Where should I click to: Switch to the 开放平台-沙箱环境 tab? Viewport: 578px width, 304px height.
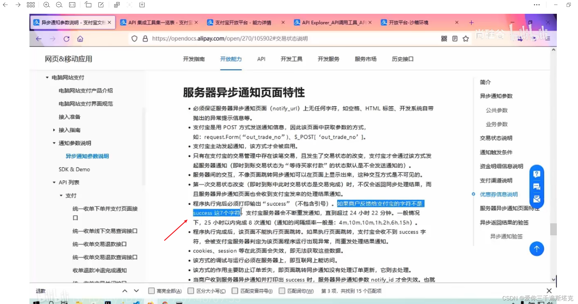pyautogui.click(x=420, y=23)
